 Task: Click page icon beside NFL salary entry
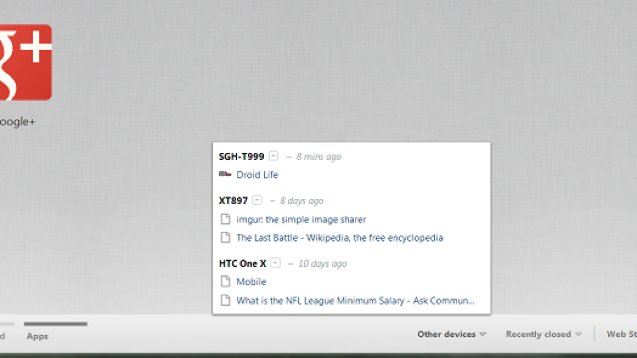[225, 300]
